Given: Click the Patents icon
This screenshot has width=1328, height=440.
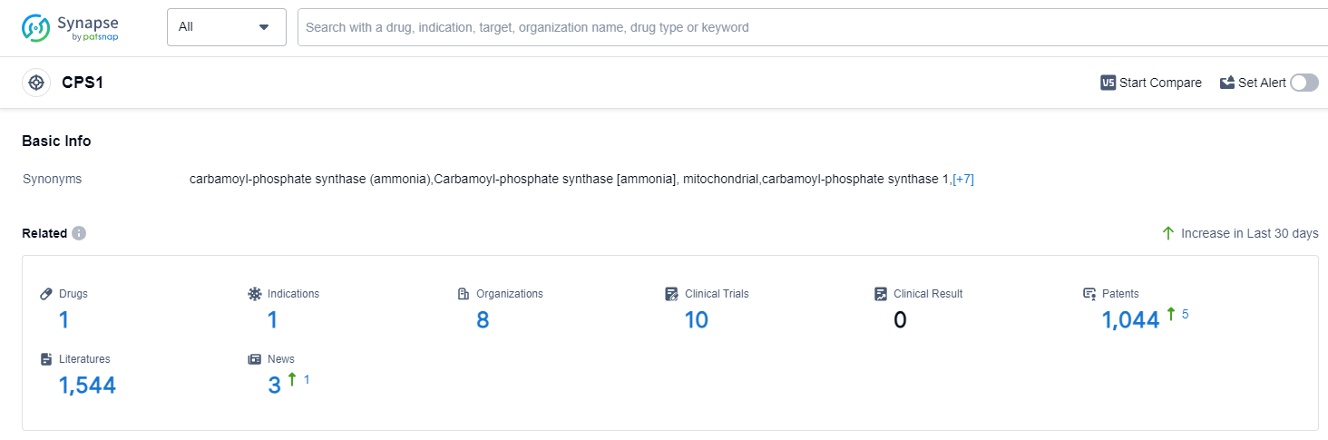Looking at the screenshot, I should click(1089, 294).
